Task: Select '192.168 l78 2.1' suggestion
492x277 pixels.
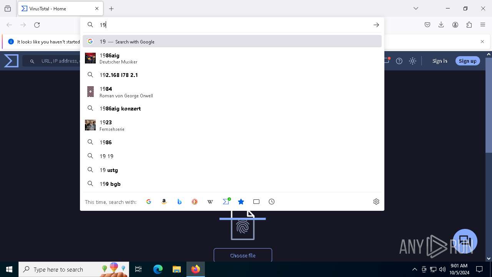Action: (x=232, y=75)
